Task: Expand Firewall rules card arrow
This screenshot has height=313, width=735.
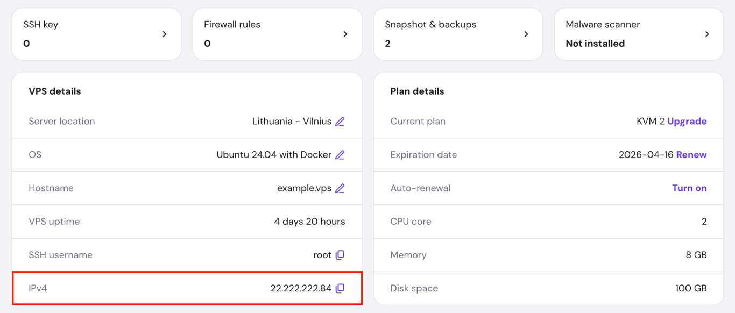Action: pyautogui.click(x=345, y=34)
